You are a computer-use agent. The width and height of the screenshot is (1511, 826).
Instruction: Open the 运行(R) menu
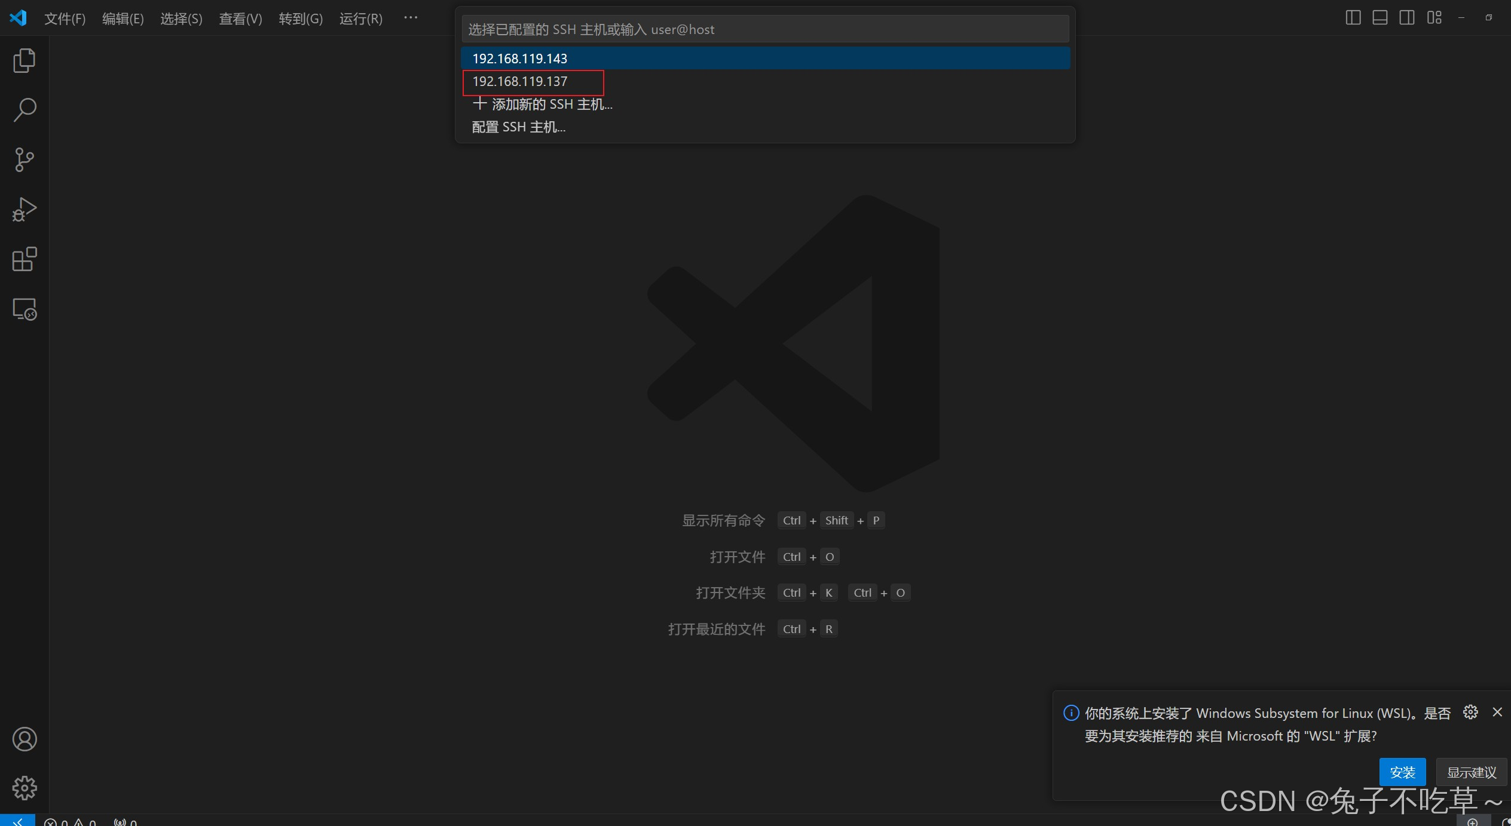pos(361,19)
